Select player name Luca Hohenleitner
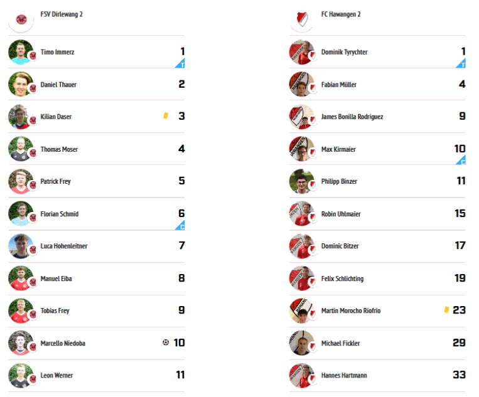The image size is (479, 397). point(64,246)
